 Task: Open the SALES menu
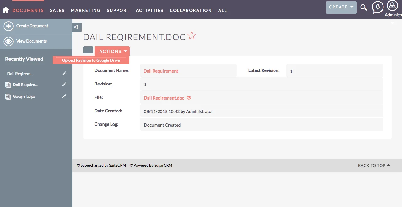click(57, 10)
